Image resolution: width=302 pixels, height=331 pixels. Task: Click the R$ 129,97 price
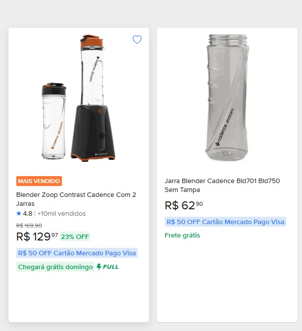[37, 236]
